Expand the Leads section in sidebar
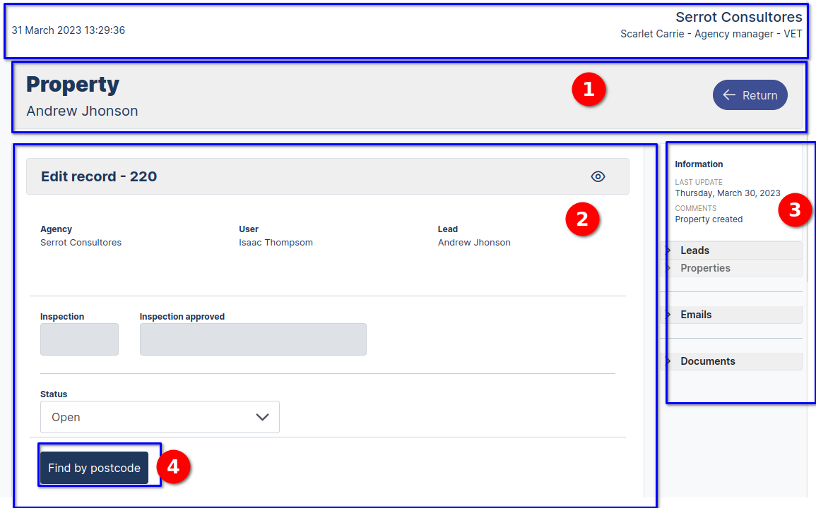 tap(694, 250)
